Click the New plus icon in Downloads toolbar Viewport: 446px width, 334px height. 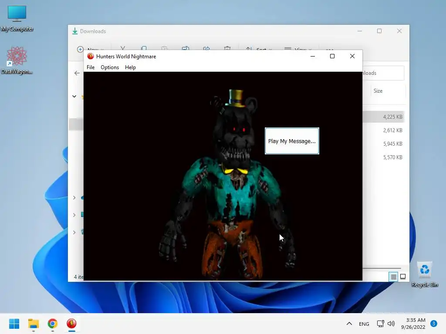pos(80,49)
